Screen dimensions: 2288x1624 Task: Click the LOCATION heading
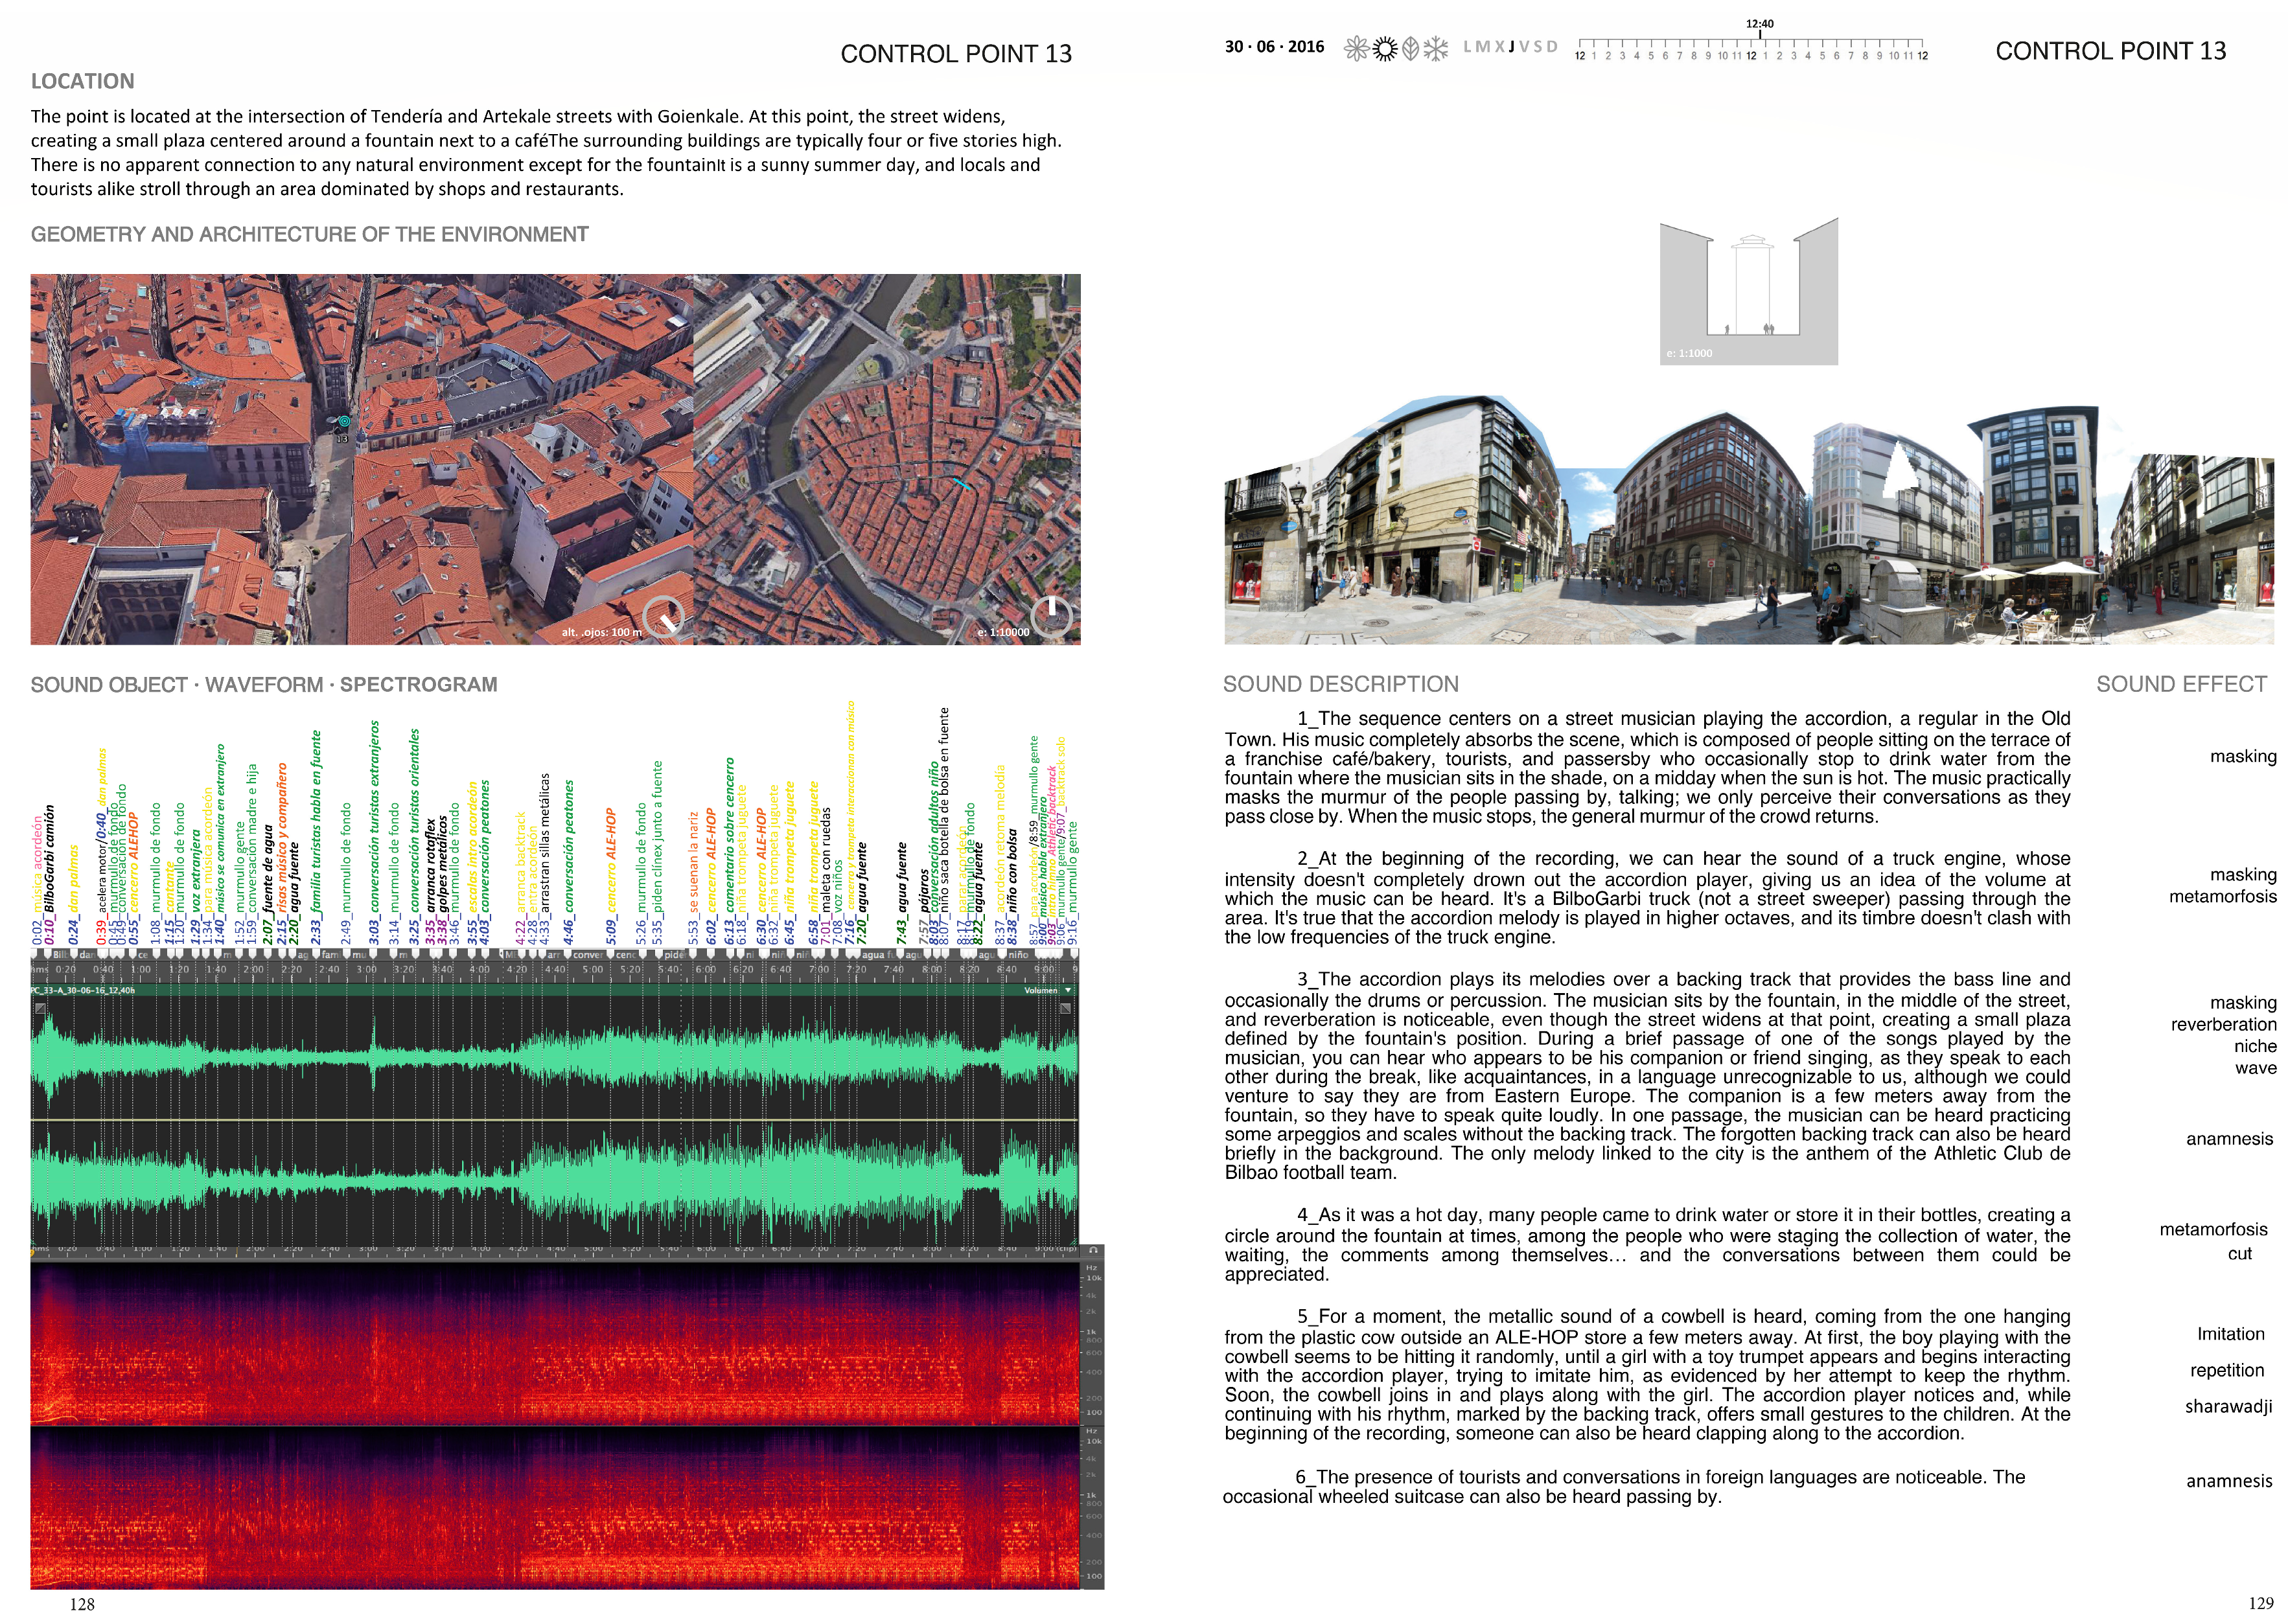[82, 81]
